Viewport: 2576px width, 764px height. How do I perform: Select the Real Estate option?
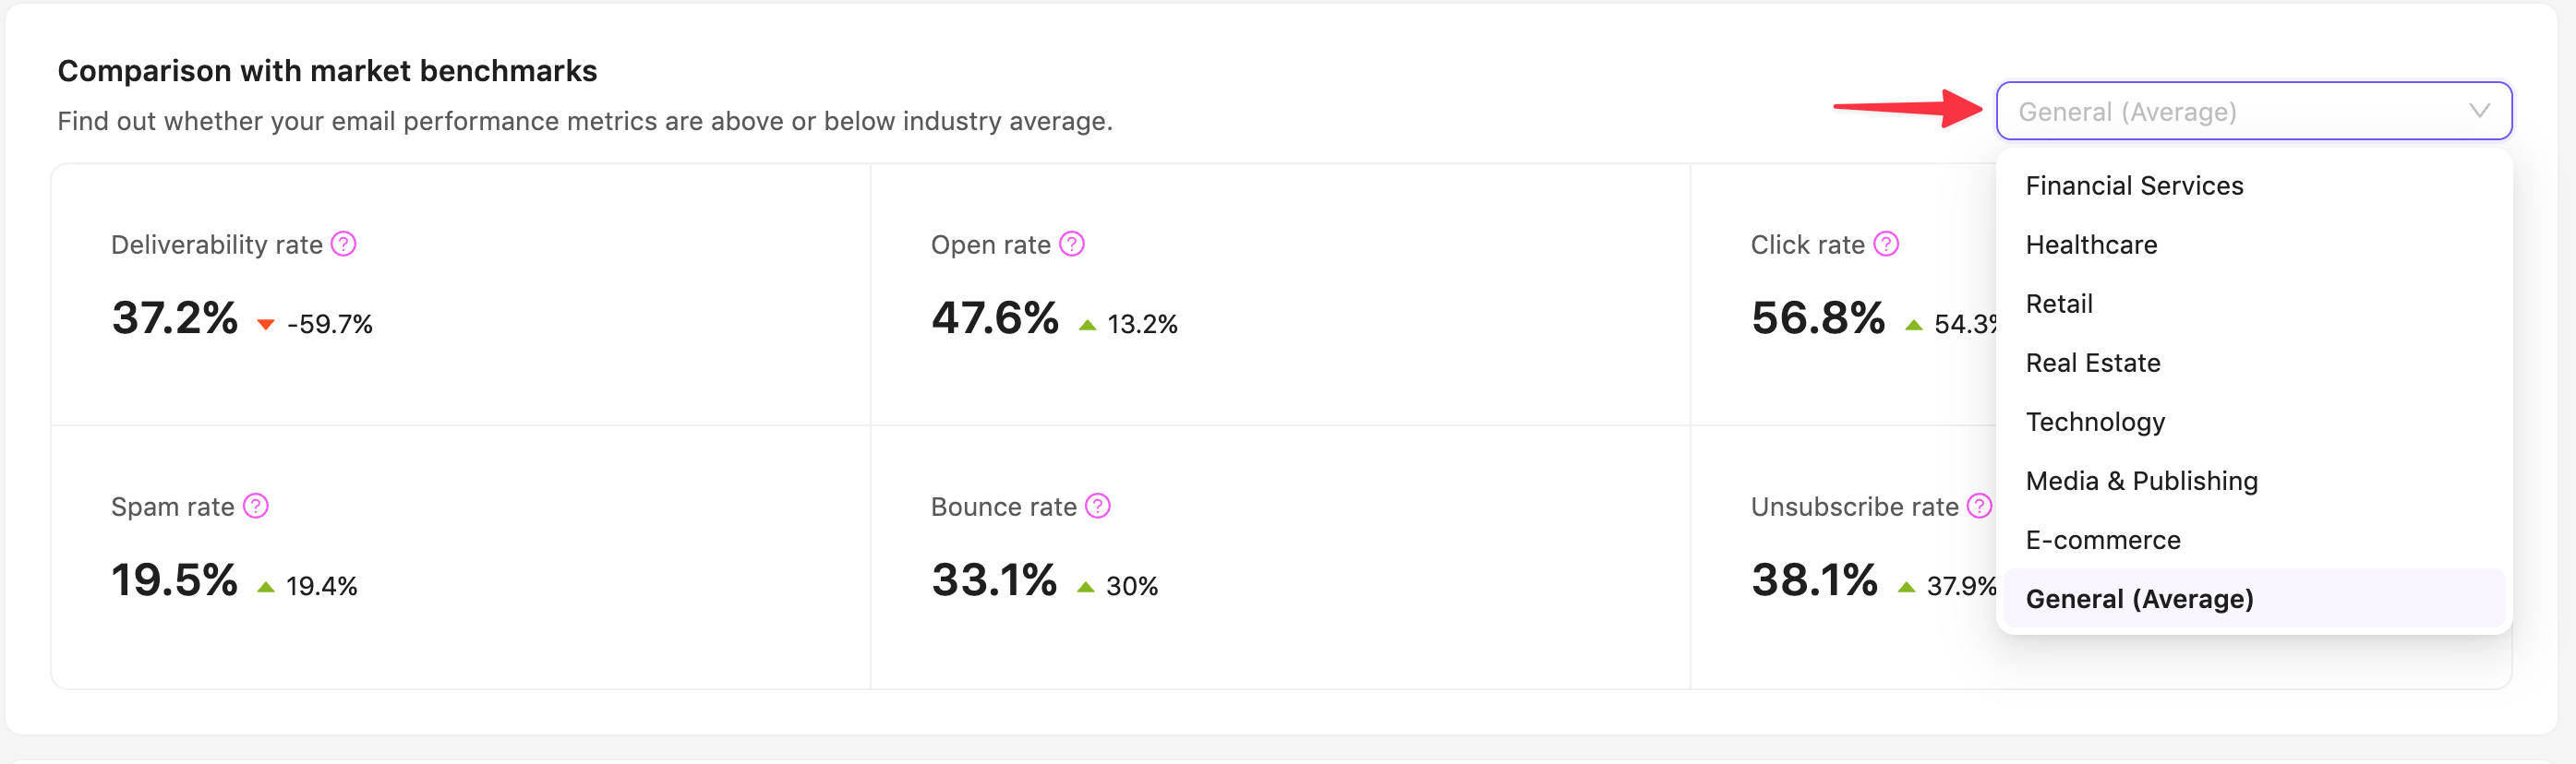2093,363
